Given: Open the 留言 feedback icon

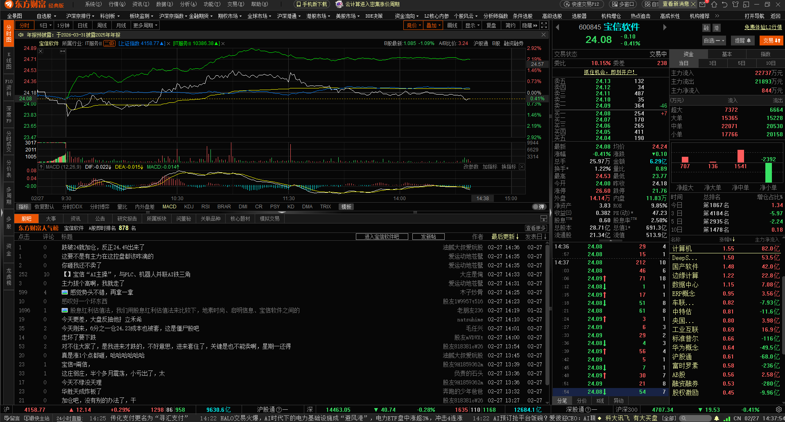Looking at the screenshot, I should pyautogui.click(x=12, y=418).
